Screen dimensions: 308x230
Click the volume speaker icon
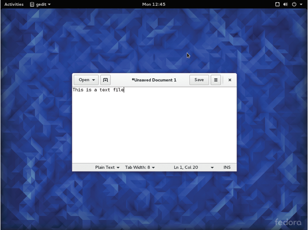click(285, 4)
